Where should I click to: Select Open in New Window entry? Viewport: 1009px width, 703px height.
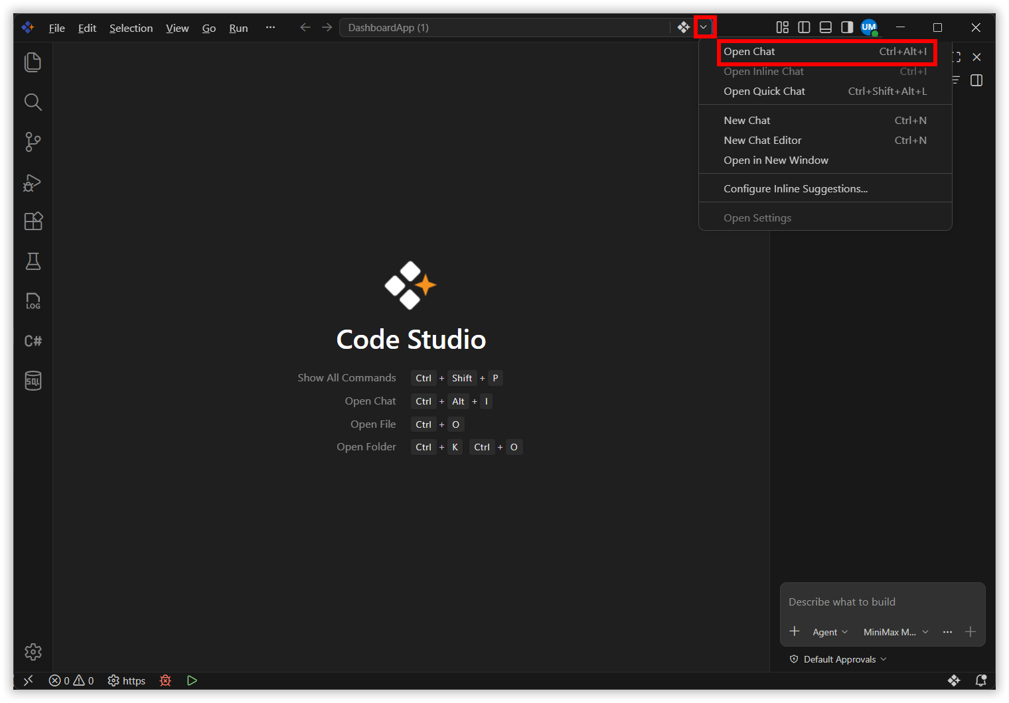point(825,160)
